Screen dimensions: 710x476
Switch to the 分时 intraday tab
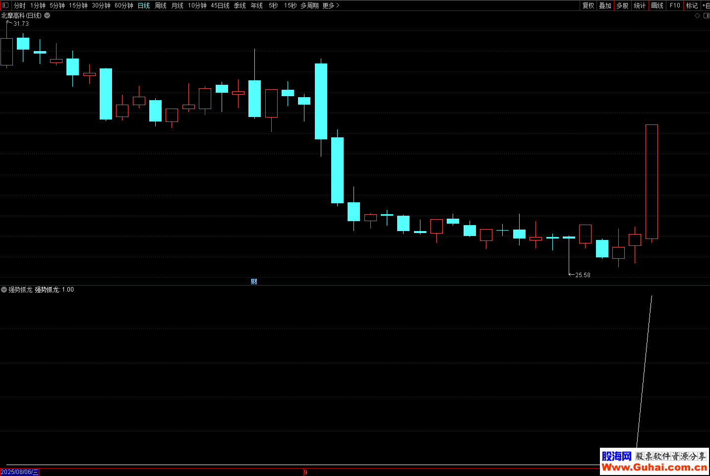point(20,5)
